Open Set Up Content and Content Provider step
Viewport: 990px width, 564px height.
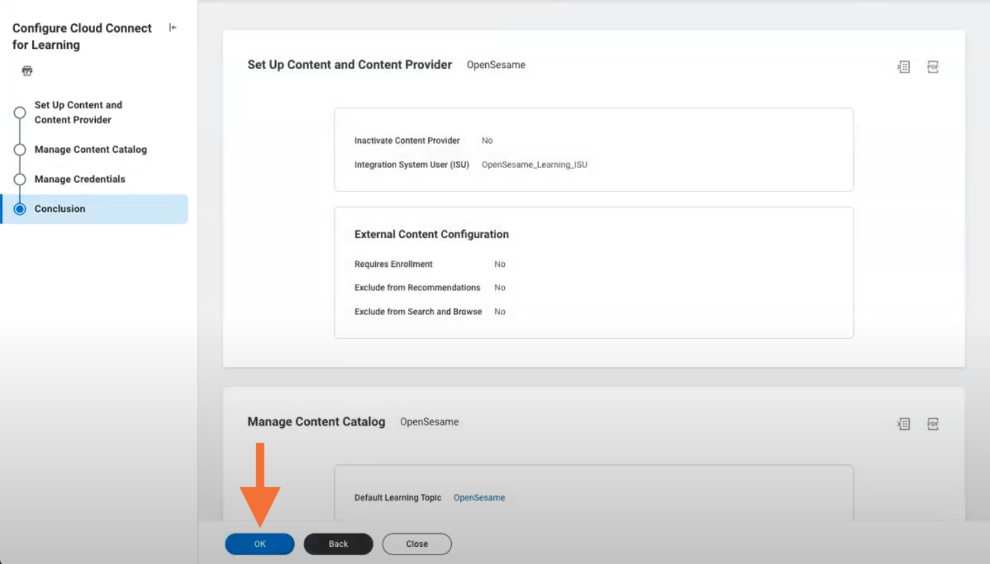(78, 112)
